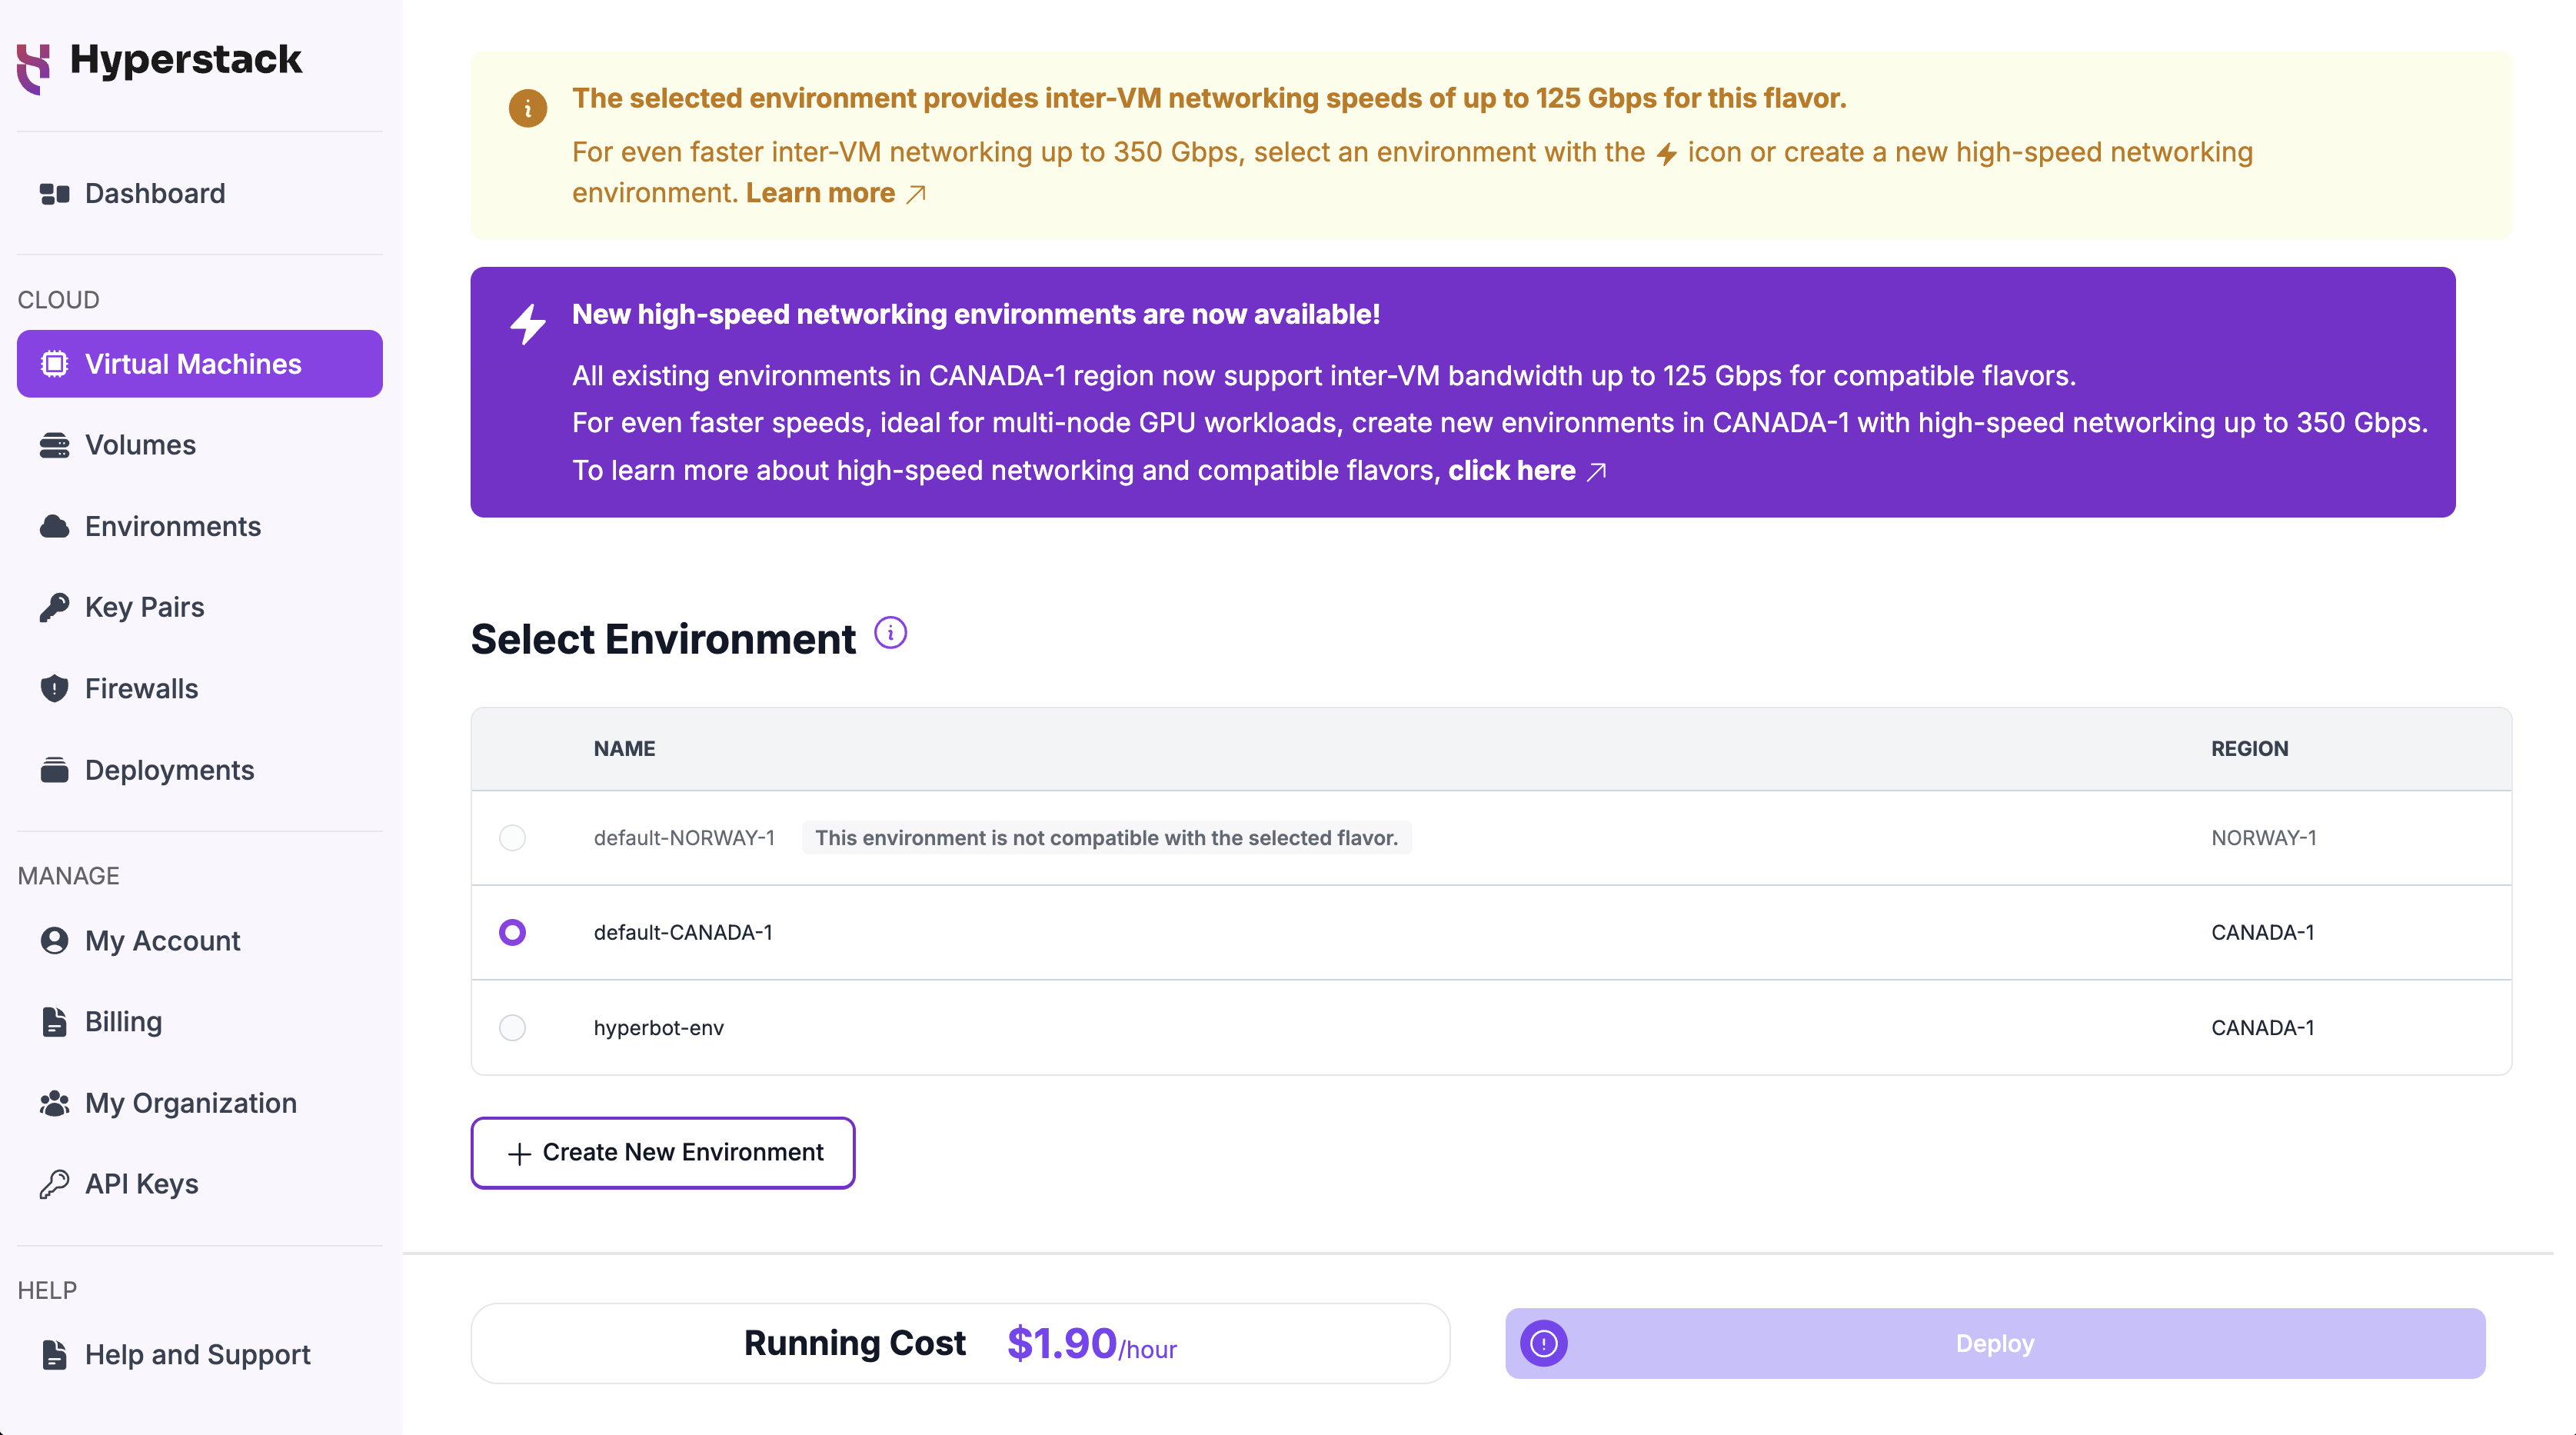Open Billing section
Image resolution: width=2576 pixels, height=1435 pixels.
[x=122, y=1020]
